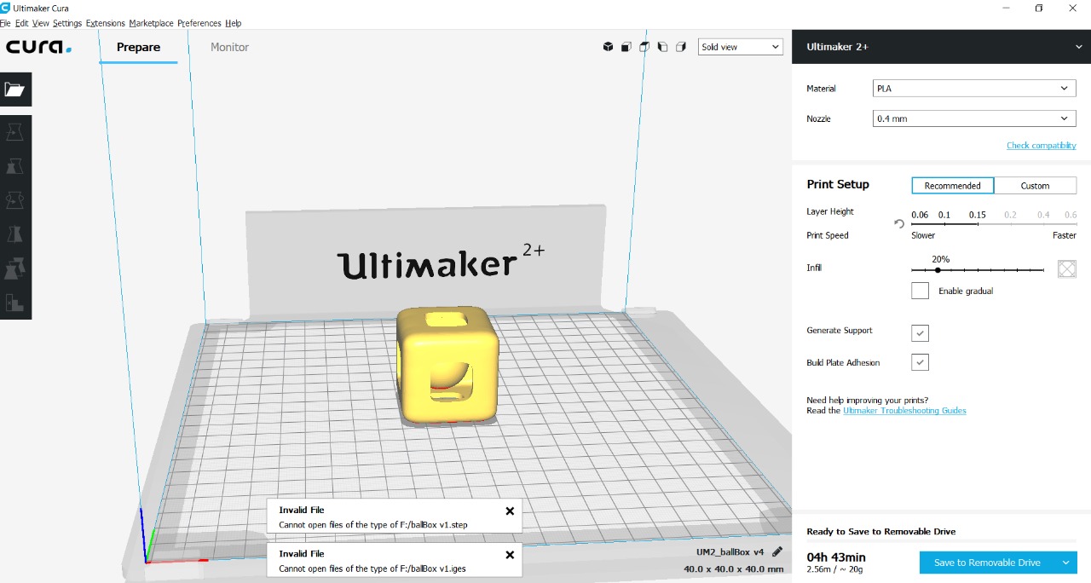Click the job name UM2_ballBox v4
The height and width of the screenshot is (583, 1091).
(x=730, y=552)
